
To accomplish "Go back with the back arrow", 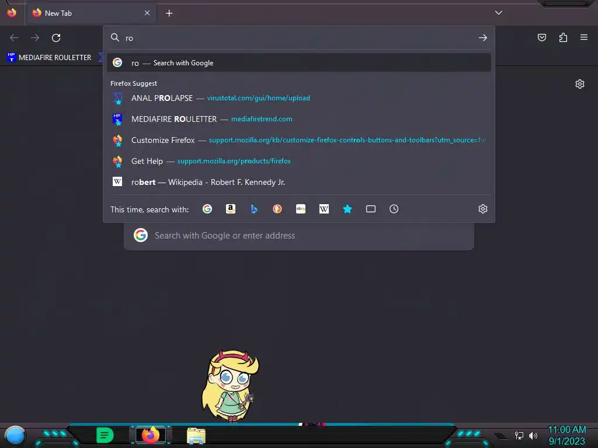I will (14, 38).
